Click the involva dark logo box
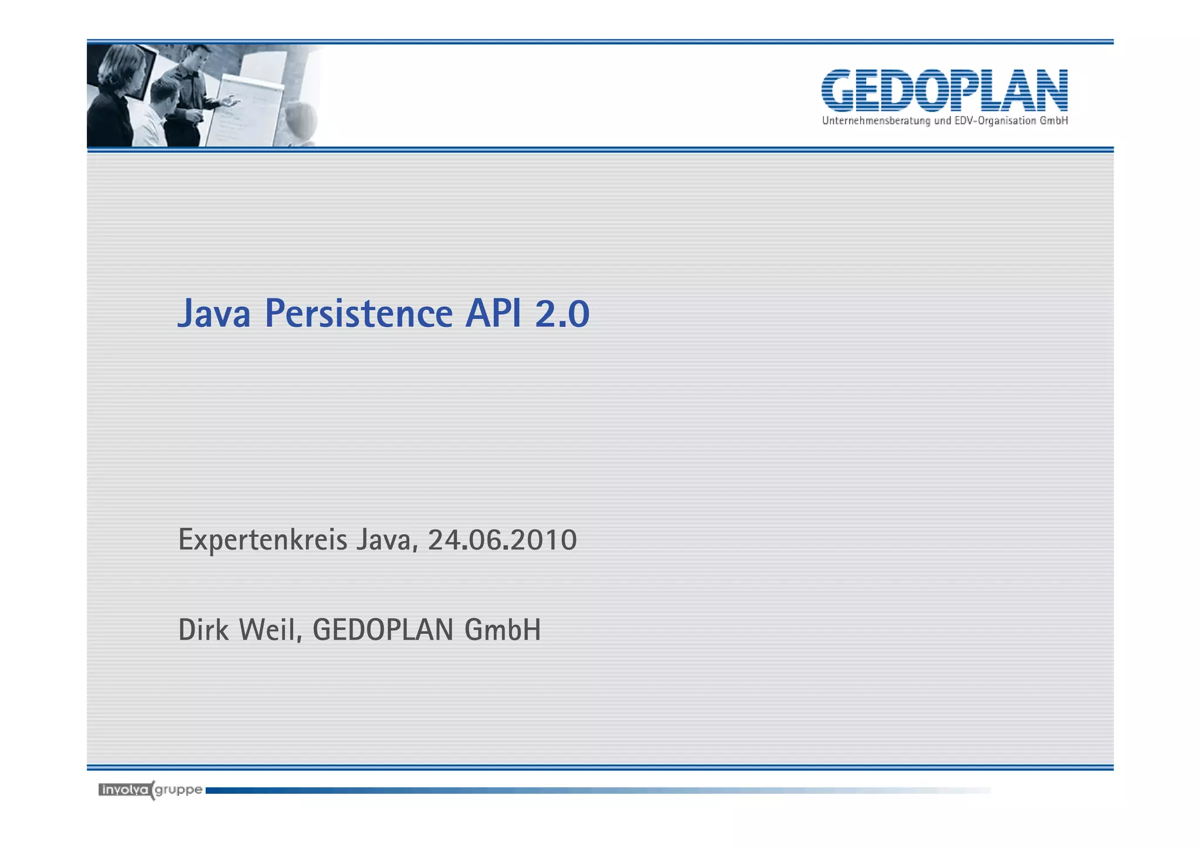The image size is (1201, 849). [x=125, y=790]
